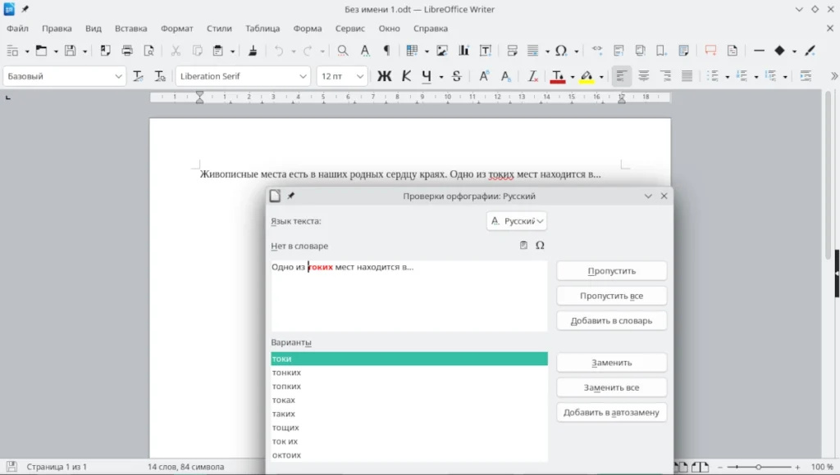
Task: Open Find and Replace magnifier
Action: (343, 51)
